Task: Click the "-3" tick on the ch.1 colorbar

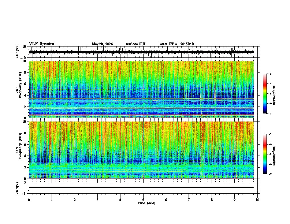Action: pos(270,74)
